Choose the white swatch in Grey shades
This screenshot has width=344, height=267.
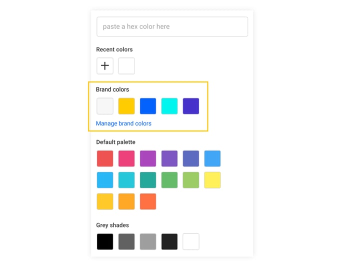[191, 242]
